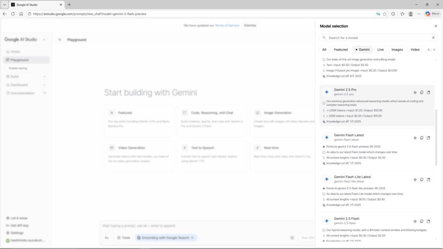The image size is (443, 249).
Task: Show the Featured models tab
Action: tap(340, 50)
